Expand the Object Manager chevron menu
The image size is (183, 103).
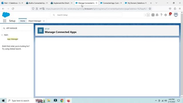click(x=44, y=21)
